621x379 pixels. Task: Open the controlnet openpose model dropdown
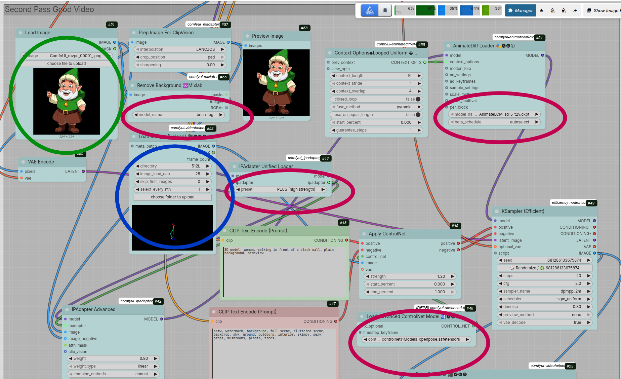pyautogui.click(x=416, y=339)
